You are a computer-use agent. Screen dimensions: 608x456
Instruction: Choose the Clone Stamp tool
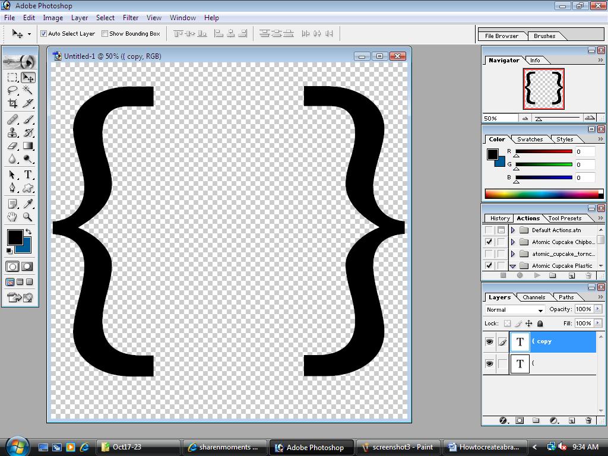click(x=12, y=132)
